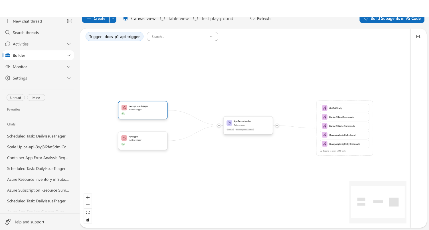Fit the canvas to view
Viewport: 429px width, 230px height.
click(88, 212)
